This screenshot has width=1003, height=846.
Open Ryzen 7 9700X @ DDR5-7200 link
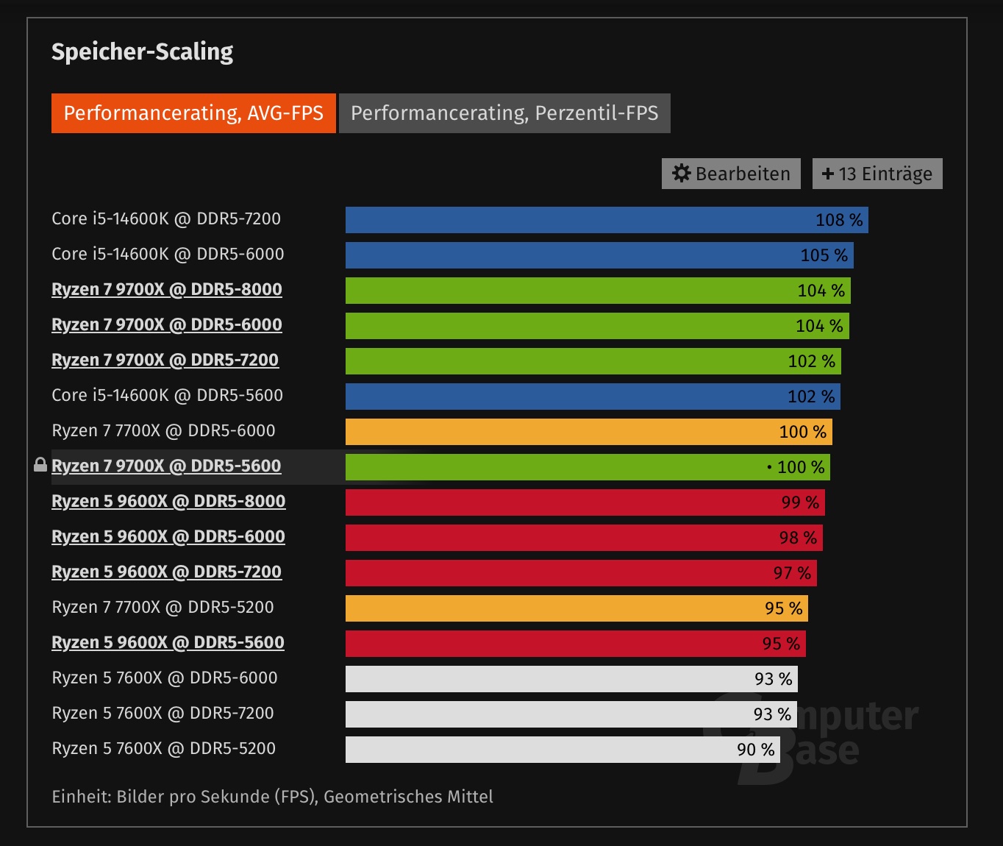tap(165, 360)
